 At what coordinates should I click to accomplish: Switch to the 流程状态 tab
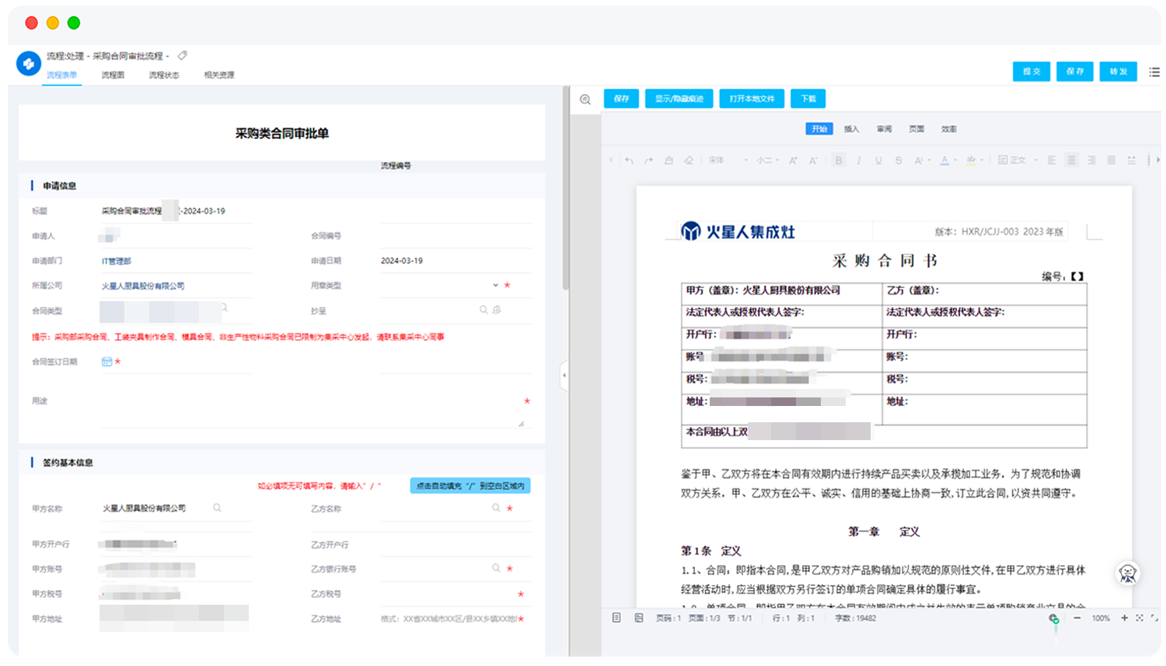point(164,75)
